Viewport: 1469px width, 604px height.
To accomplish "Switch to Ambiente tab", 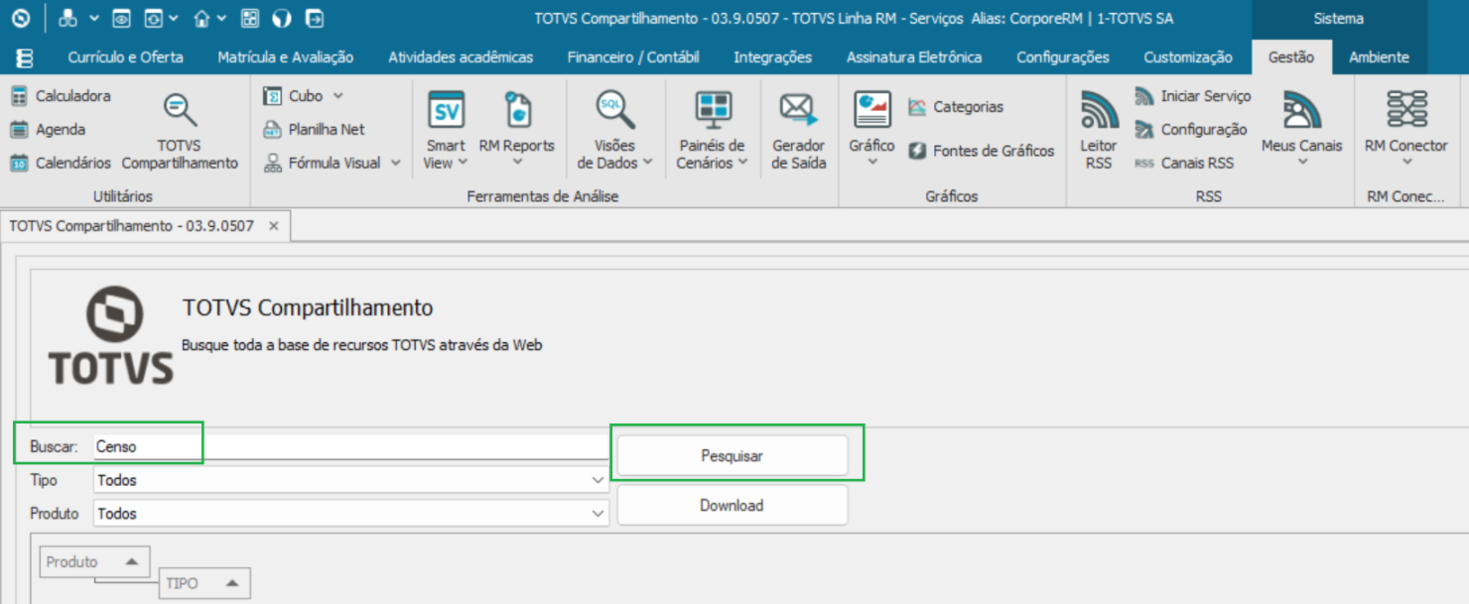I will pos(1379,58).
